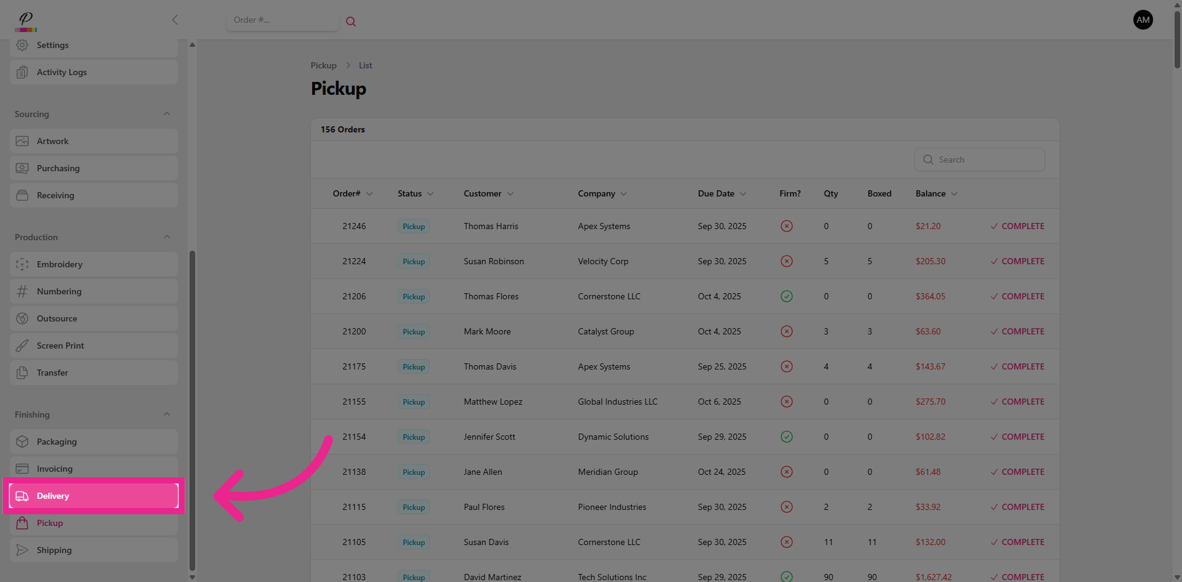The width and height of the screenshot is (1182, 582).
Task: Open the Due Date column dropdown
Action: pyautogui.click(x=743, y=194)
